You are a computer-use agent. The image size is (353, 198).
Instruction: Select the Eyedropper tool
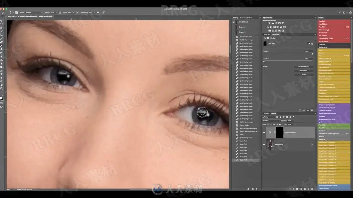point(1,38)
